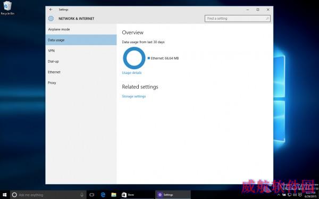The height and width of the screenshot is (199, 319).
Task: Open the Settings gear icon beside Network & Internet
Action: [51, 19]
